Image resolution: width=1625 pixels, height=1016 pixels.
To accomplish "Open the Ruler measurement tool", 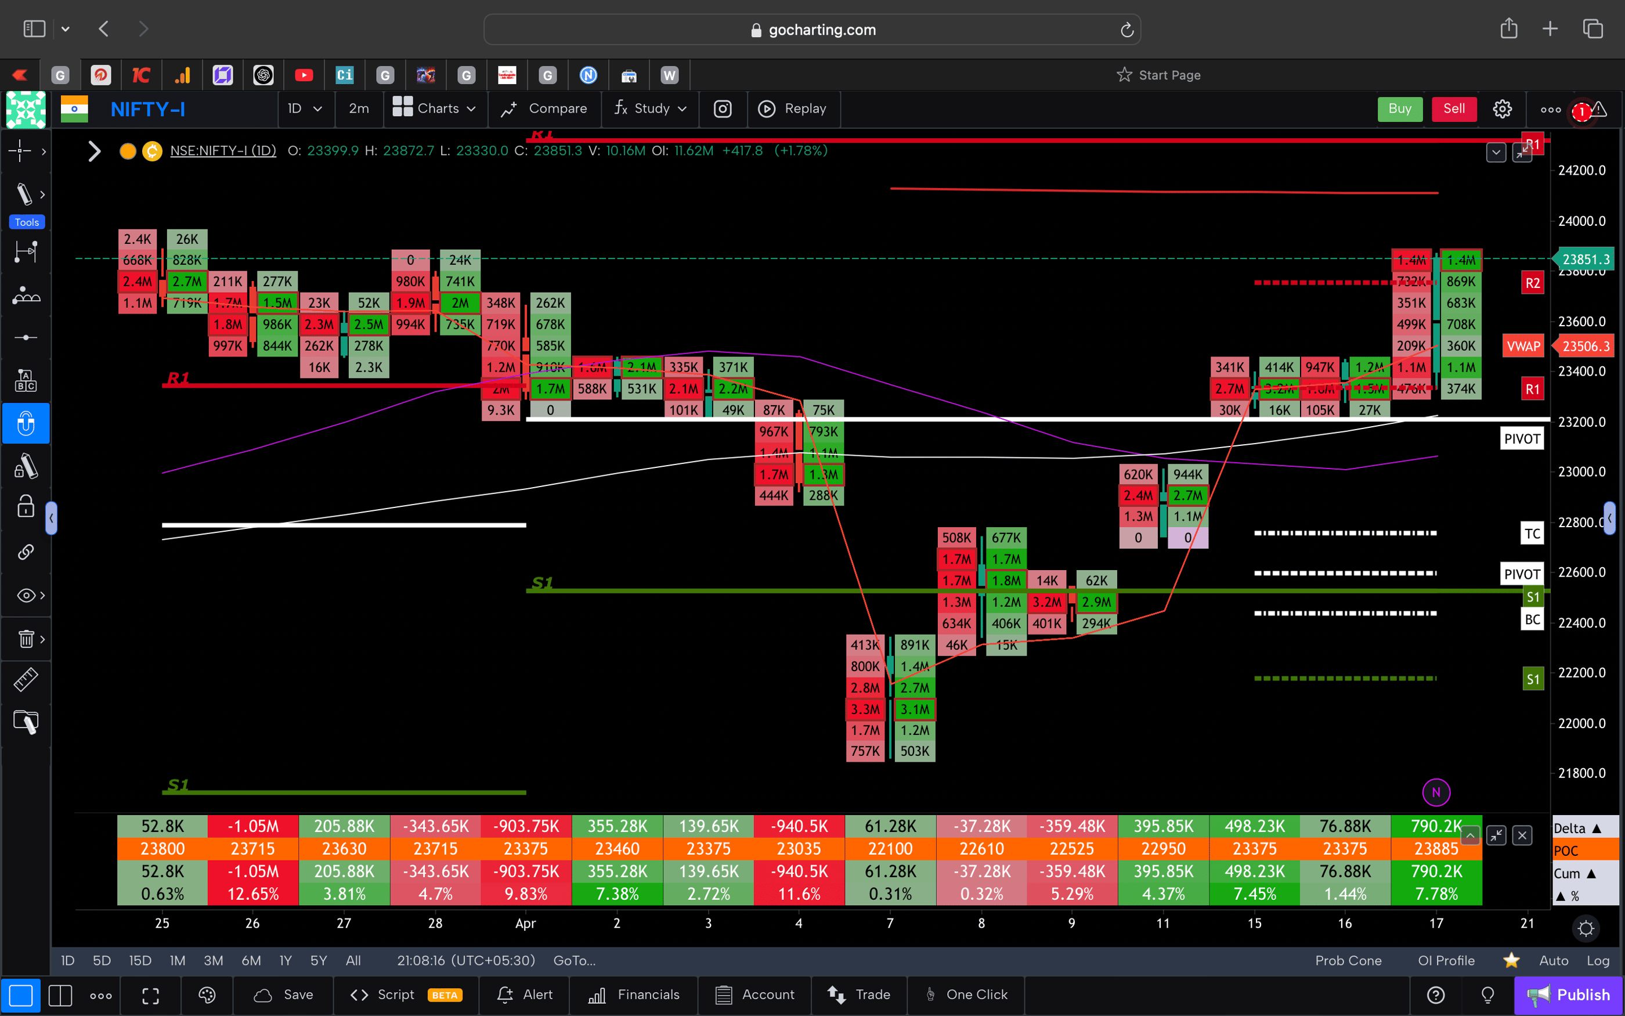I will 26,679.
